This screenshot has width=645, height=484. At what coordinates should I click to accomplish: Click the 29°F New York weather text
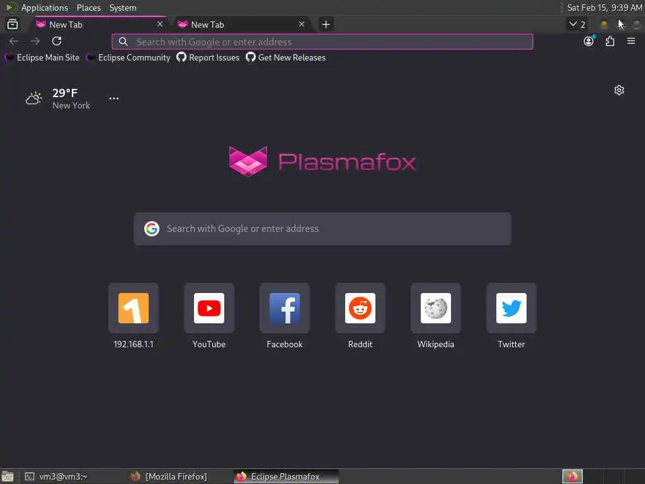71,99
